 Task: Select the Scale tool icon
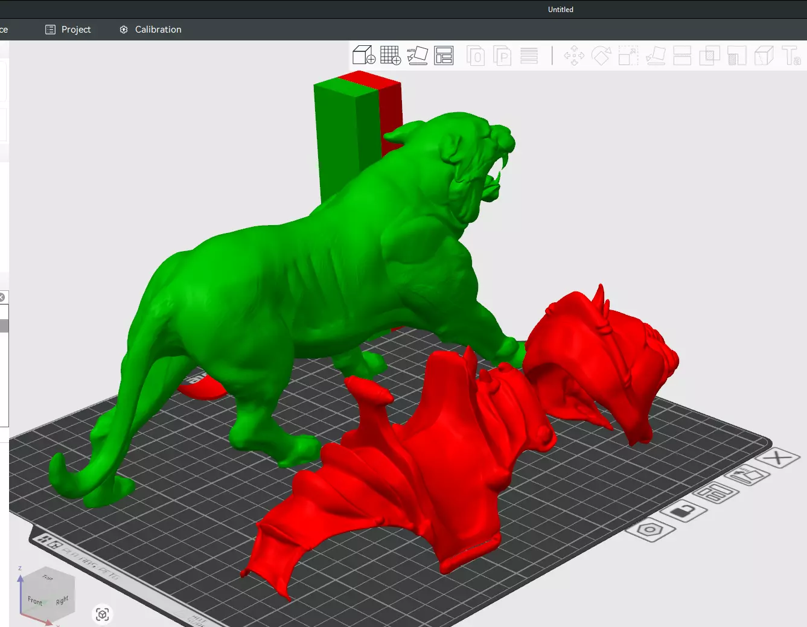628,56
